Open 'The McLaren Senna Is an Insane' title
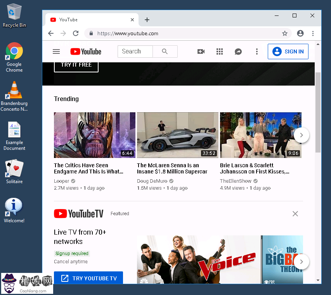This screenshot has width=331, height=295. 172,168
